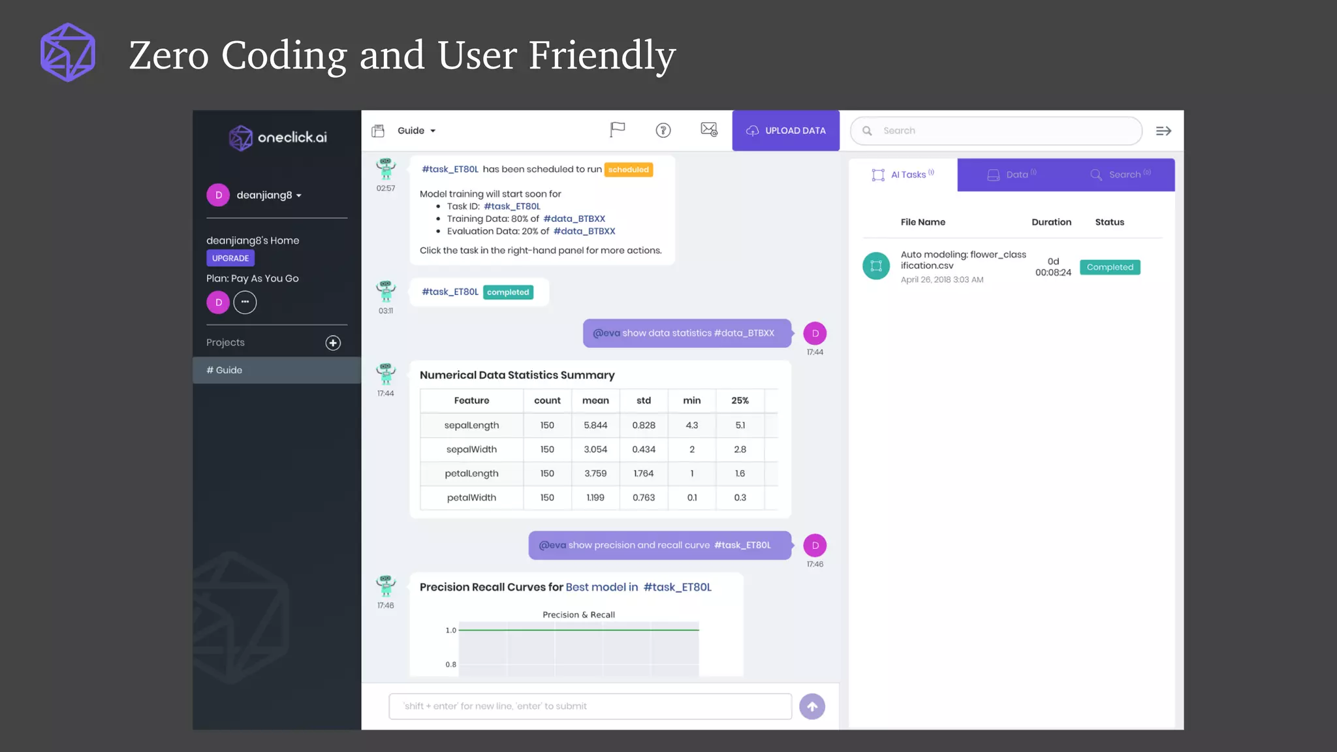Image resolution: width=1337 pixels, height=752 pixels.
Task: Click the UPGRADE button
Action: (x=230, y=258)
